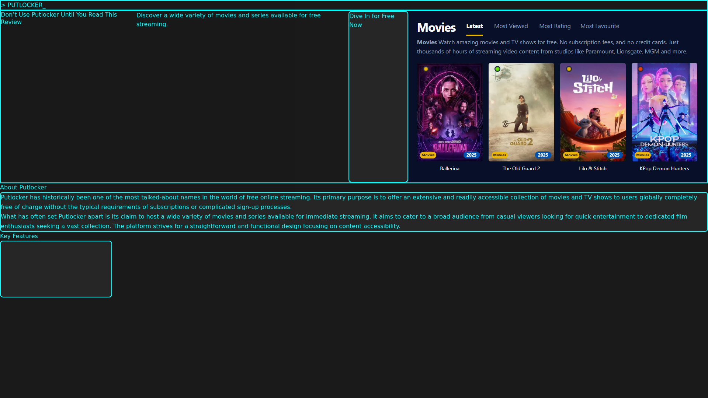Click the empty Key Features card
This screenshot has width=708, height=398.
[56, 269]
